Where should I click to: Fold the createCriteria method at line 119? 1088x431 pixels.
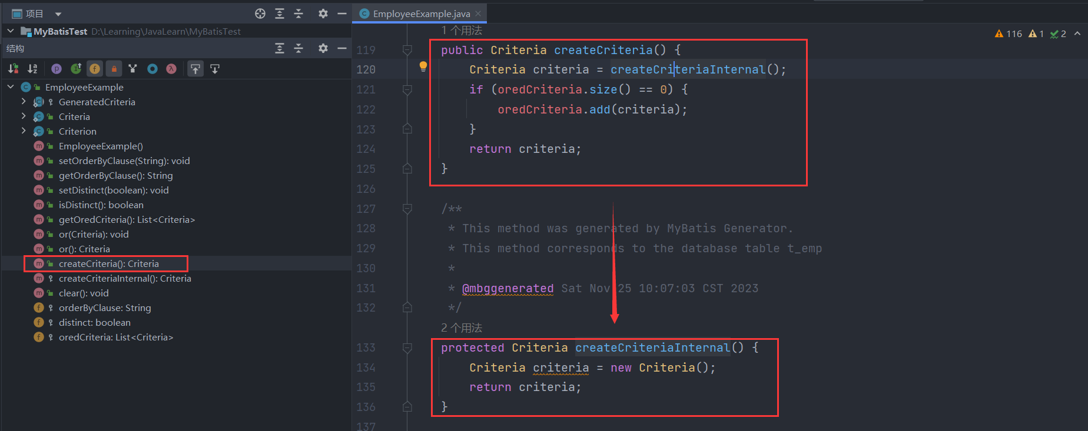407,50
